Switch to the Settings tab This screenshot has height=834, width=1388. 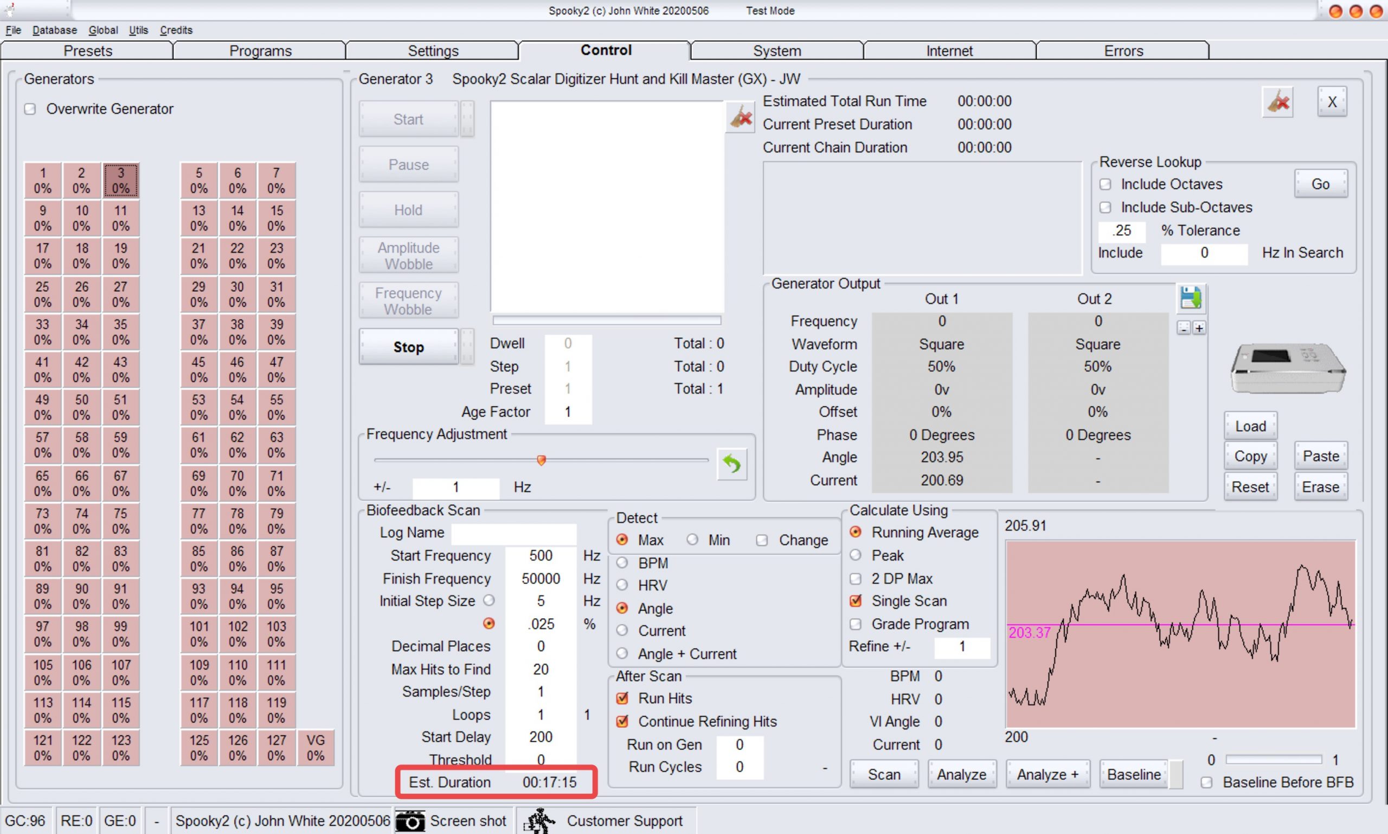(433, 50)
